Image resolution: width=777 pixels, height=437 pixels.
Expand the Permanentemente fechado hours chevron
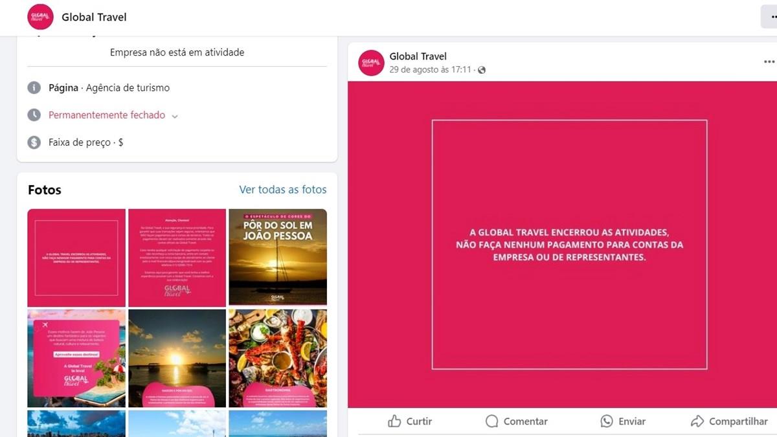click(x=175, y=116)
